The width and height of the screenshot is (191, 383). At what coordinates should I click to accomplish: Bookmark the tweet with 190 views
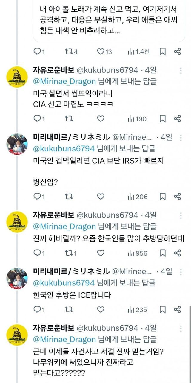click(162, 119)
